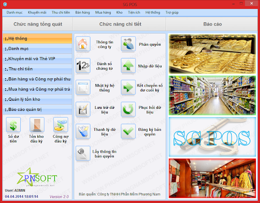Click the Version 2.0 text
260x203 pixels.
click(59, 196)
